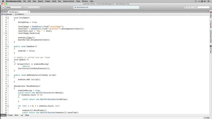Image resolution: width=212 pixels, height=119 pixels.
Task: Open Spotlight search in the menu bar
Action: [x=196, y=1]
